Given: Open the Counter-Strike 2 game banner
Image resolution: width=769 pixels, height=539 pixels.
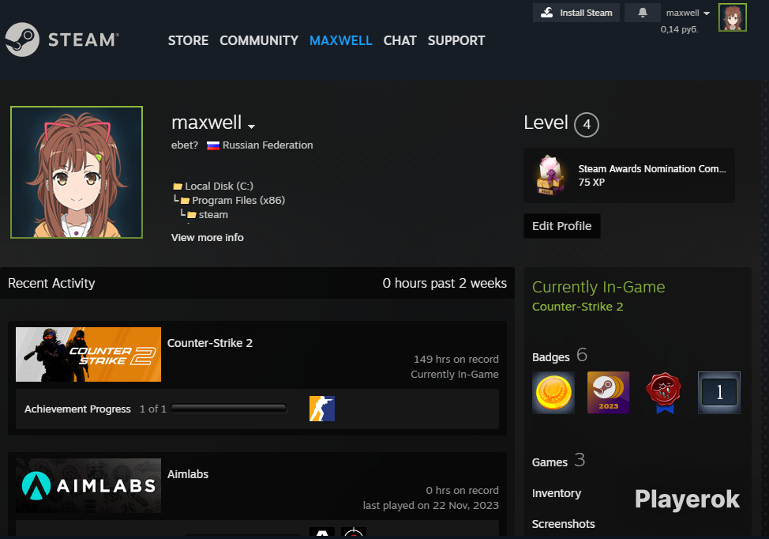Looking at the screenshot, I should [x=88, y=354].
